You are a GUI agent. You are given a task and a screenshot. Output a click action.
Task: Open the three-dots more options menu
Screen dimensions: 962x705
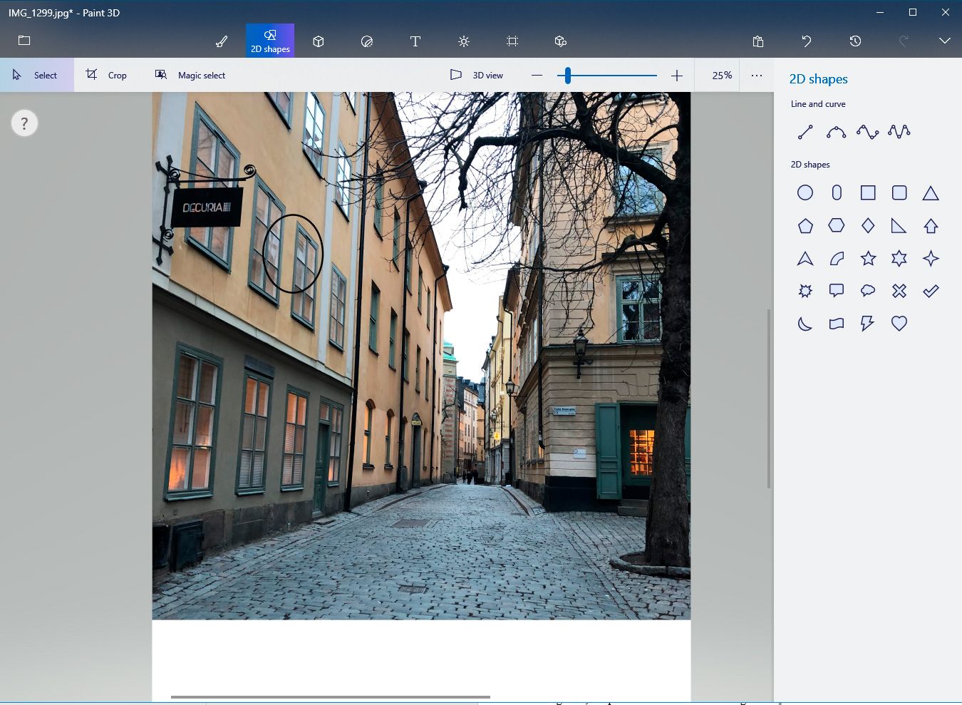click(757, 75)
